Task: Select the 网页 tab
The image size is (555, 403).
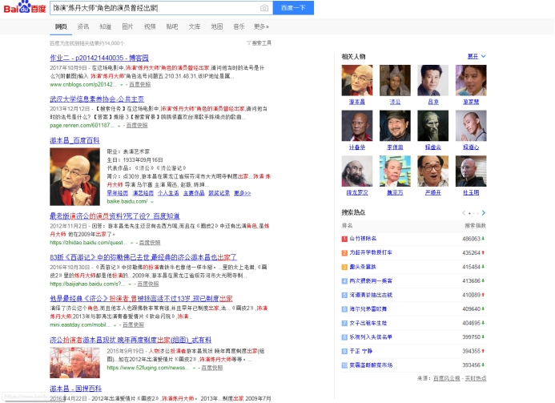Action: 61,26
